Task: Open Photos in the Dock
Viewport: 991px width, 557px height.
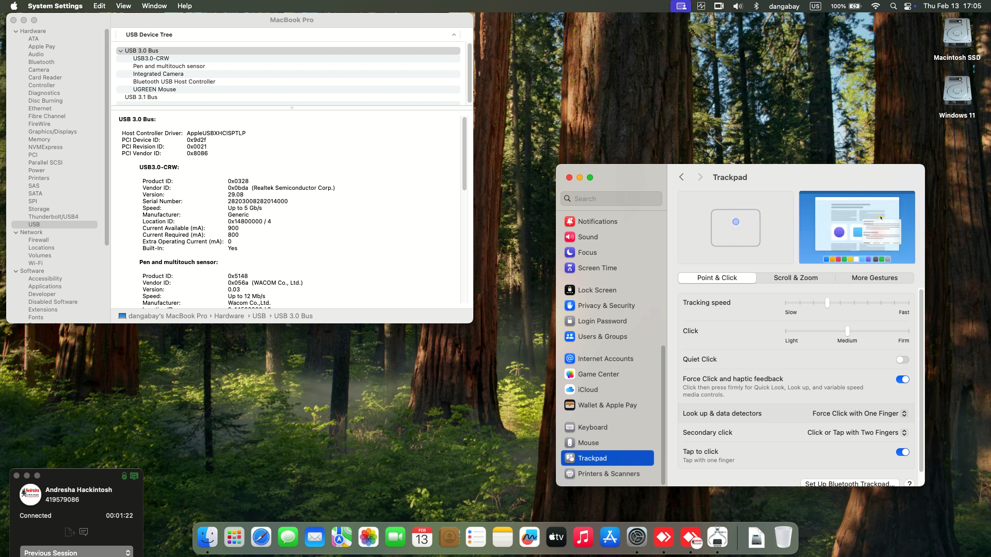Action: [x=369, y=537]
